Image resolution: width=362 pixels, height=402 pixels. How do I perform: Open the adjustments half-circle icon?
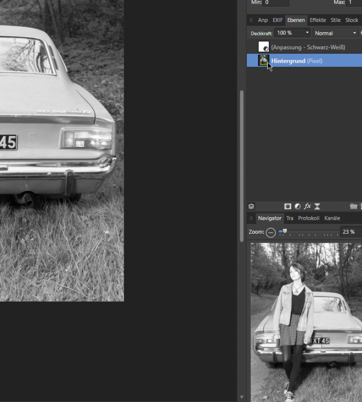click(x=297, y=206)
